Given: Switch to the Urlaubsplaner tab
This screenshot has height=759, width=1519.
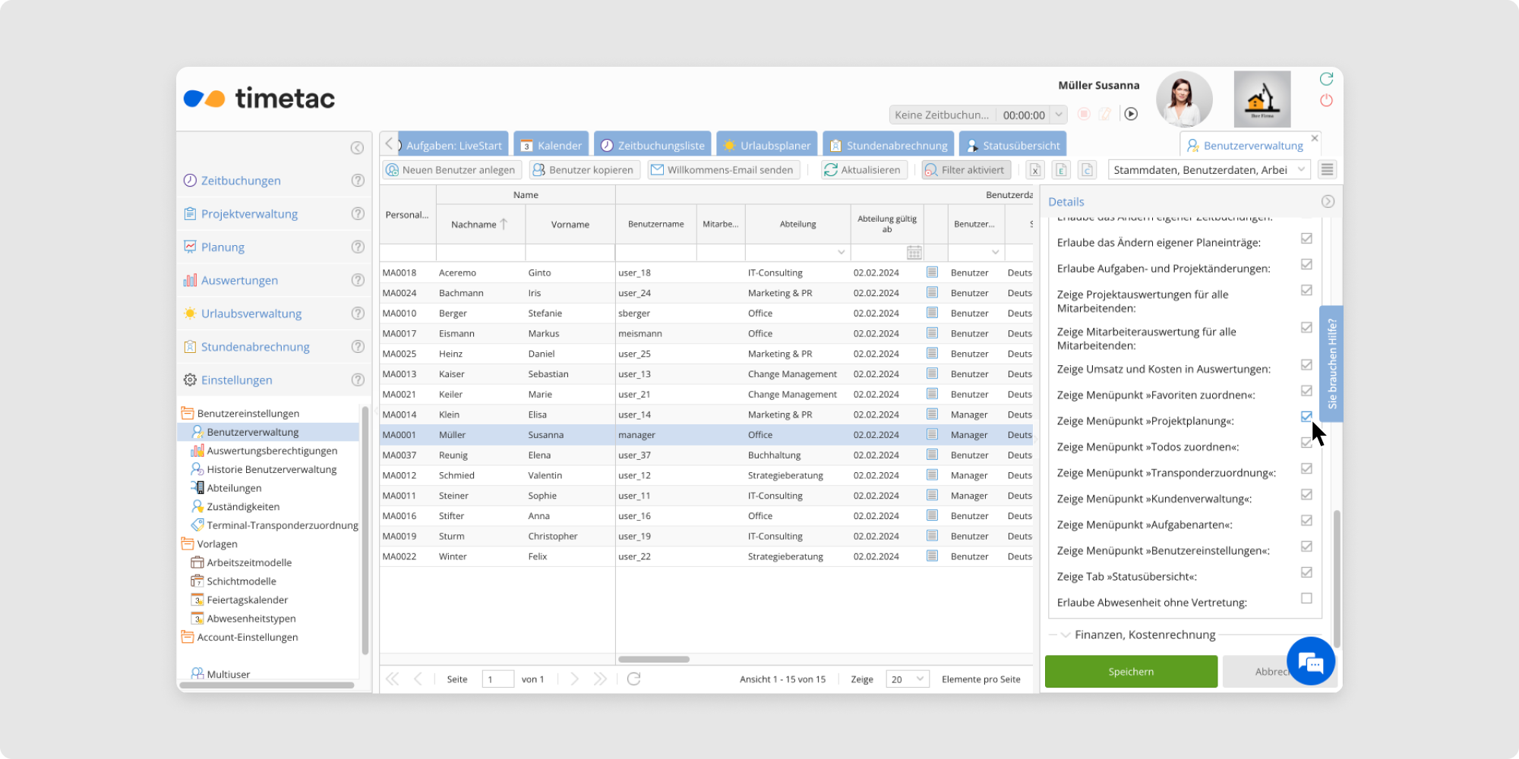Looking at the screenshot, I should (767, 145).
